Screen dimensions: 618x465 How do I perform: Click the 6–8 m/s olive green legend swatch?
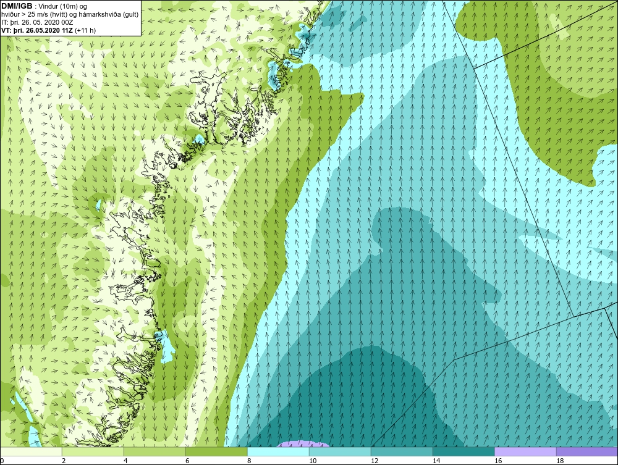point(216,451)
